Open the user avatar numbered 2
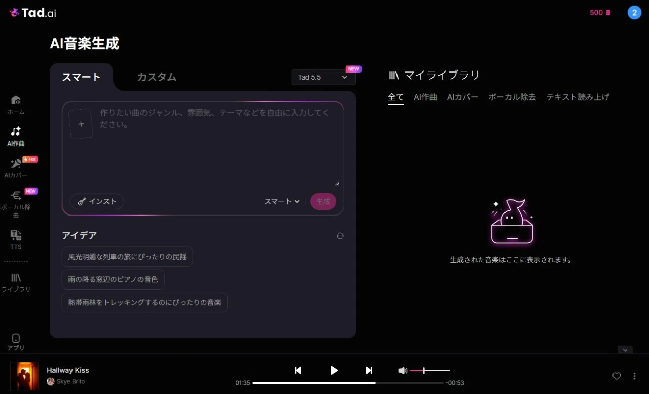This screenshot has height=394, width=649. click(634, 13)
